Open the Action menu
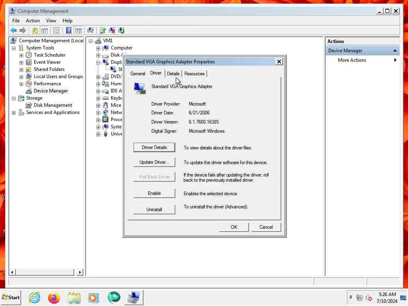The height and width of the screenshot is (306, 408). coord(33,21)
